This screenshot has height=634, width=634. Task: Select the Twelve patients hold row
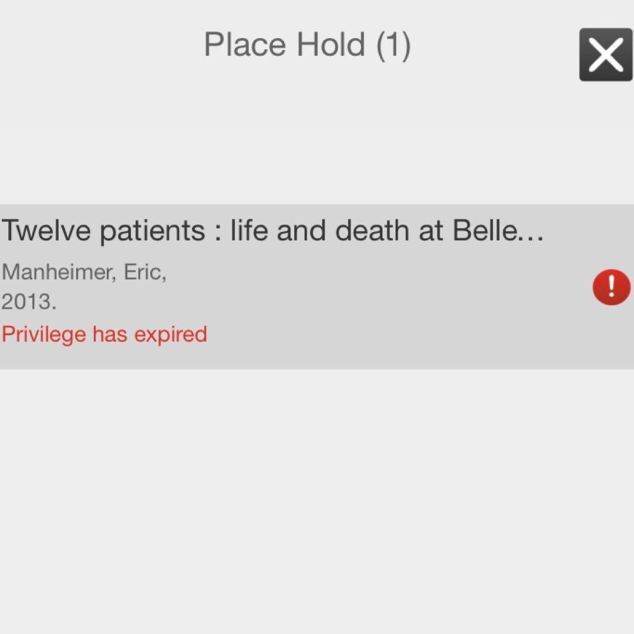317,286
